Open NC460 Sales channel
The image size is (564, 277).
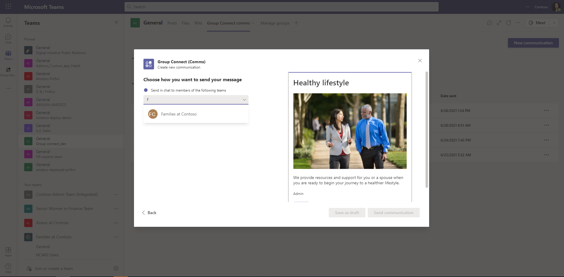47,255
